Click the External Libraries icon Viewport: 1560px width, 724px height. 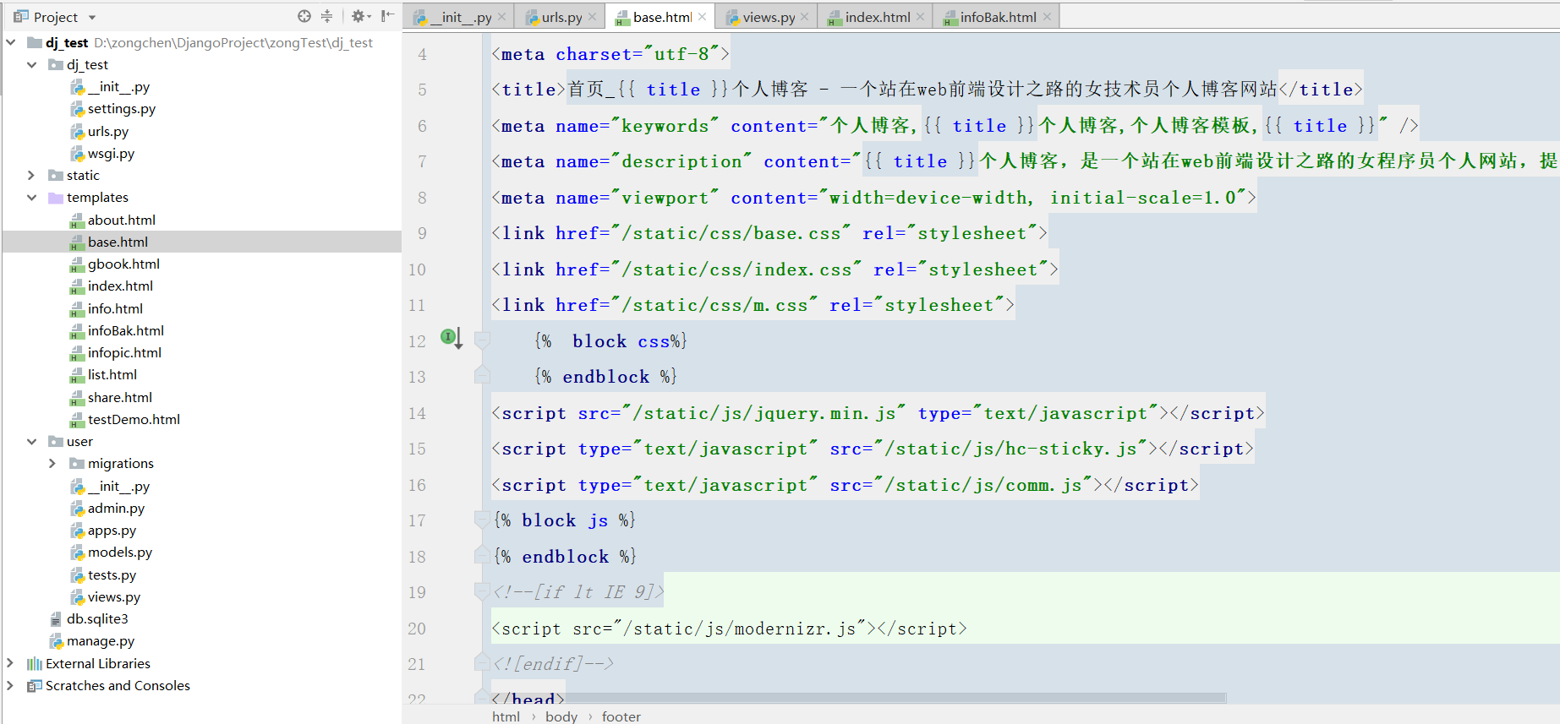click(x=35, y=664)
